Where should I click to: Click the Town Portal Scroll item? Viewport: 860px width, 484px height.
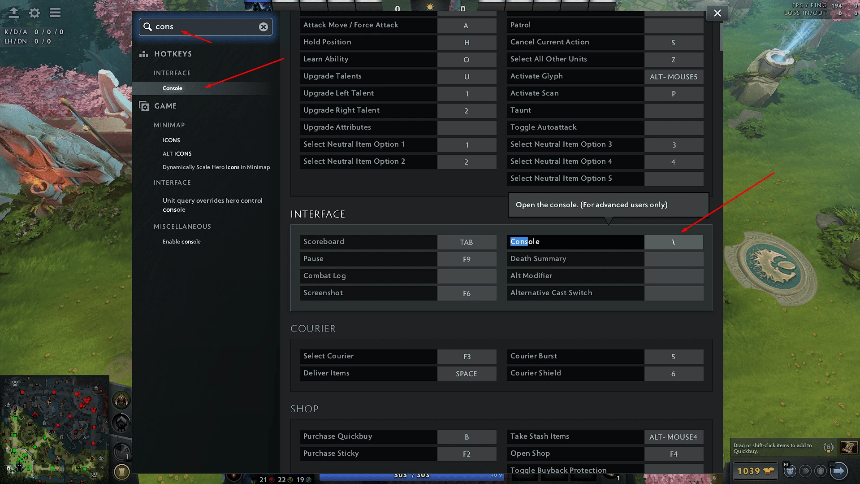tap(849, 447)
